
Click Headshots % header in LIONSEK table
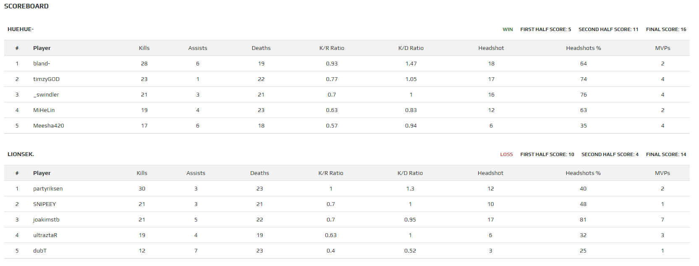pos(583,173)
